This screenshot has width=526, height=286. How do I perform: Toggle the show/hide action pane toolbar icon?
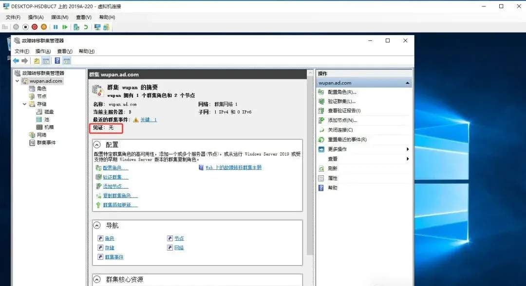[x=67, y=60]
